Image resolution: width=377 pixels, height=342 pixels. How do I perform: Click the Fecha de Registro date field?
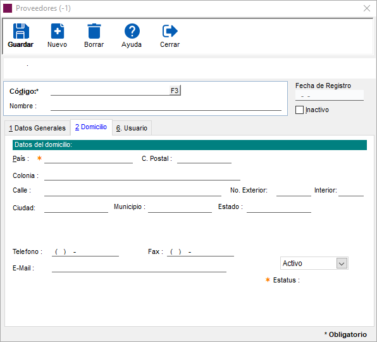329,96
